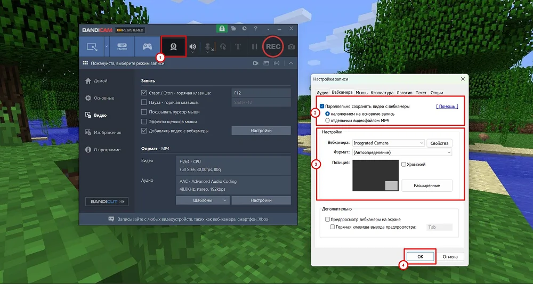Select наложением на основную запись radio
Screen dimensions: 533x284
pyautogui.click(x=327, y=114)
